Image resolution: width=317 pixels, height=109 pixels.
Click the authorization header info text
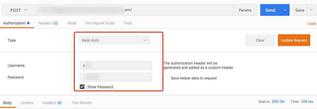(x=198, y=66)
